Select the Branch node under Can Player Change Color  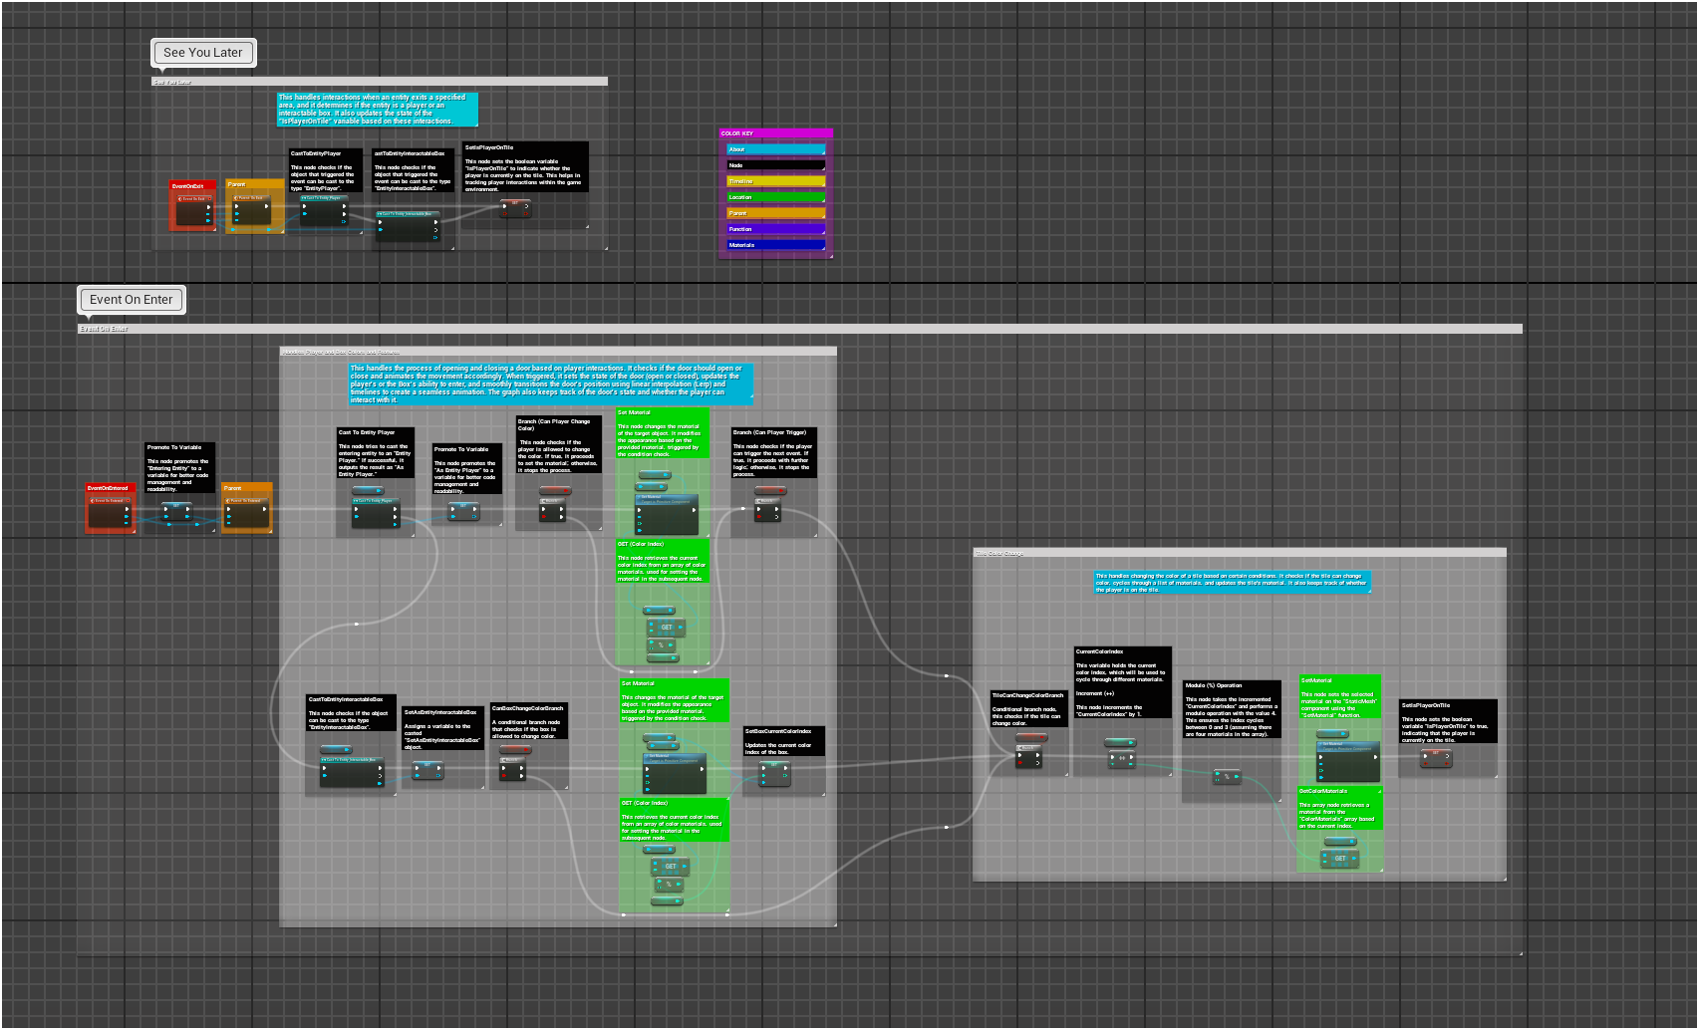point(552,510)
